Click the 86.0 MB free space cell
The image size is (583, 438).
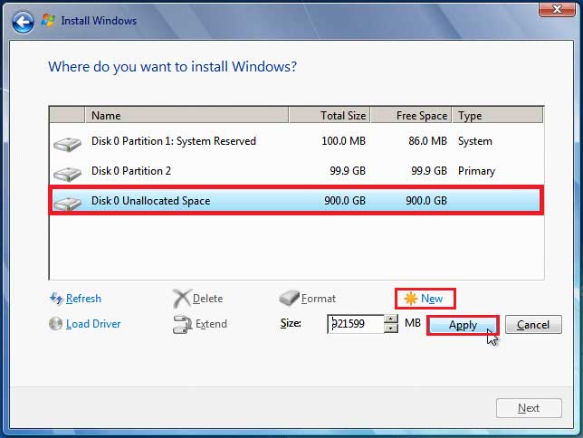427,141
